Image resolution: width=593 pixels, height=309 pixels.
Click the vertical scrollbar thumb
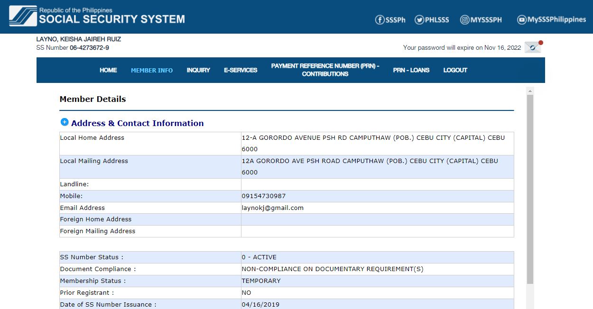pos(530,190)
